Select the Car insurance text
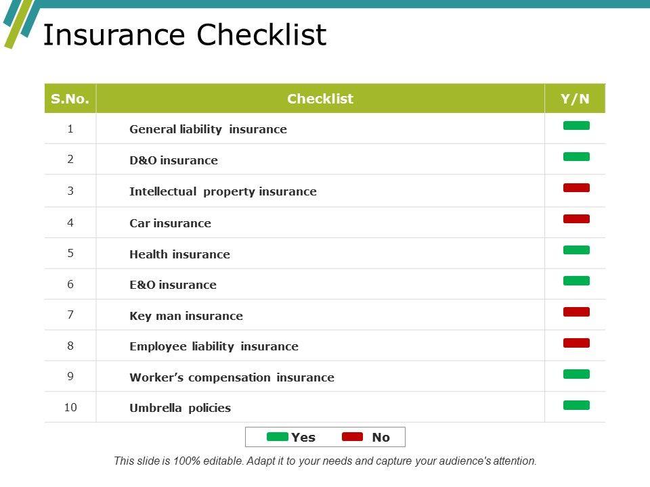 click(x=170, y=223)
